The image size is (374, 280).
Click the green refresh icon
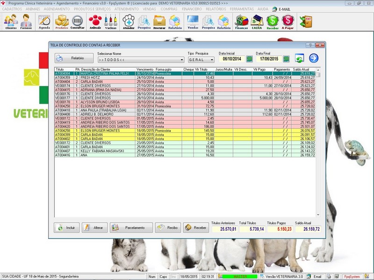[x=299, y=58]
